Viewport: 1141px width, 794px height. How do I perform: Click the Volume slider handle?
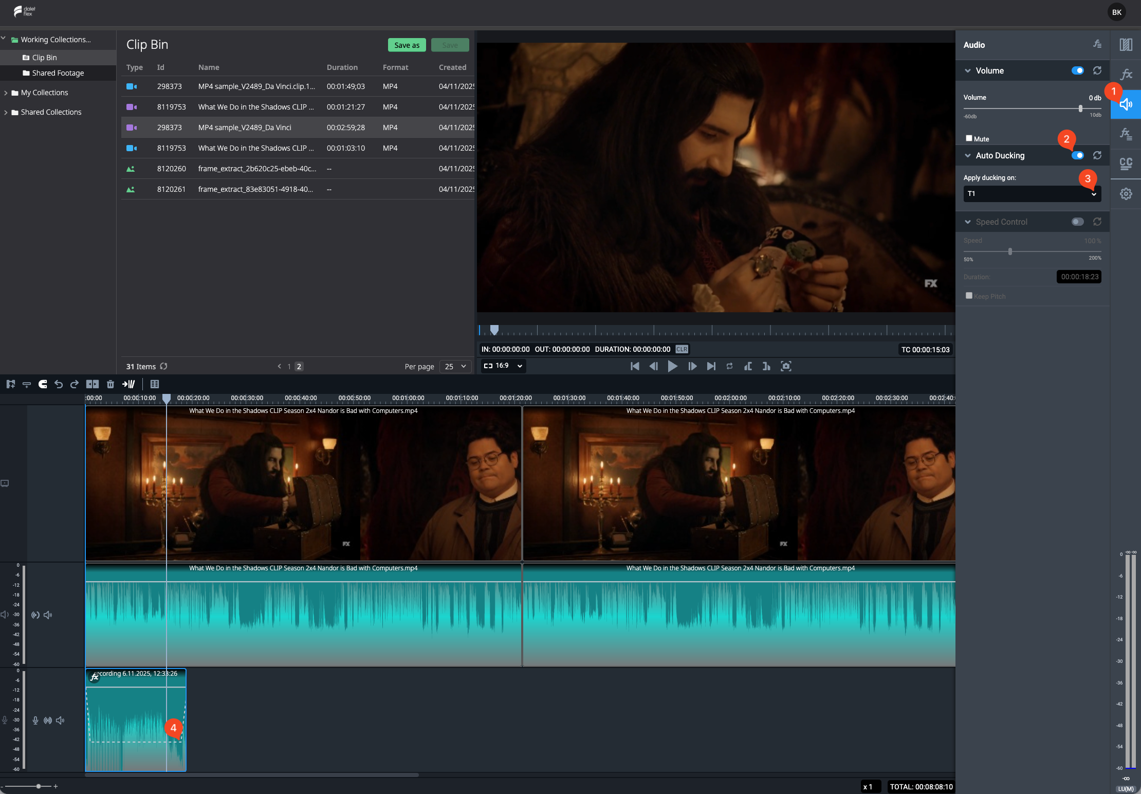(1080, 109)
